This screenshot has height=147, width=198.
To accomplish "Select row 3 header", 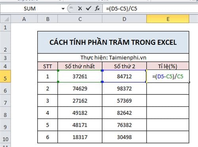I will pyautogui.click(x=5, y=58).
